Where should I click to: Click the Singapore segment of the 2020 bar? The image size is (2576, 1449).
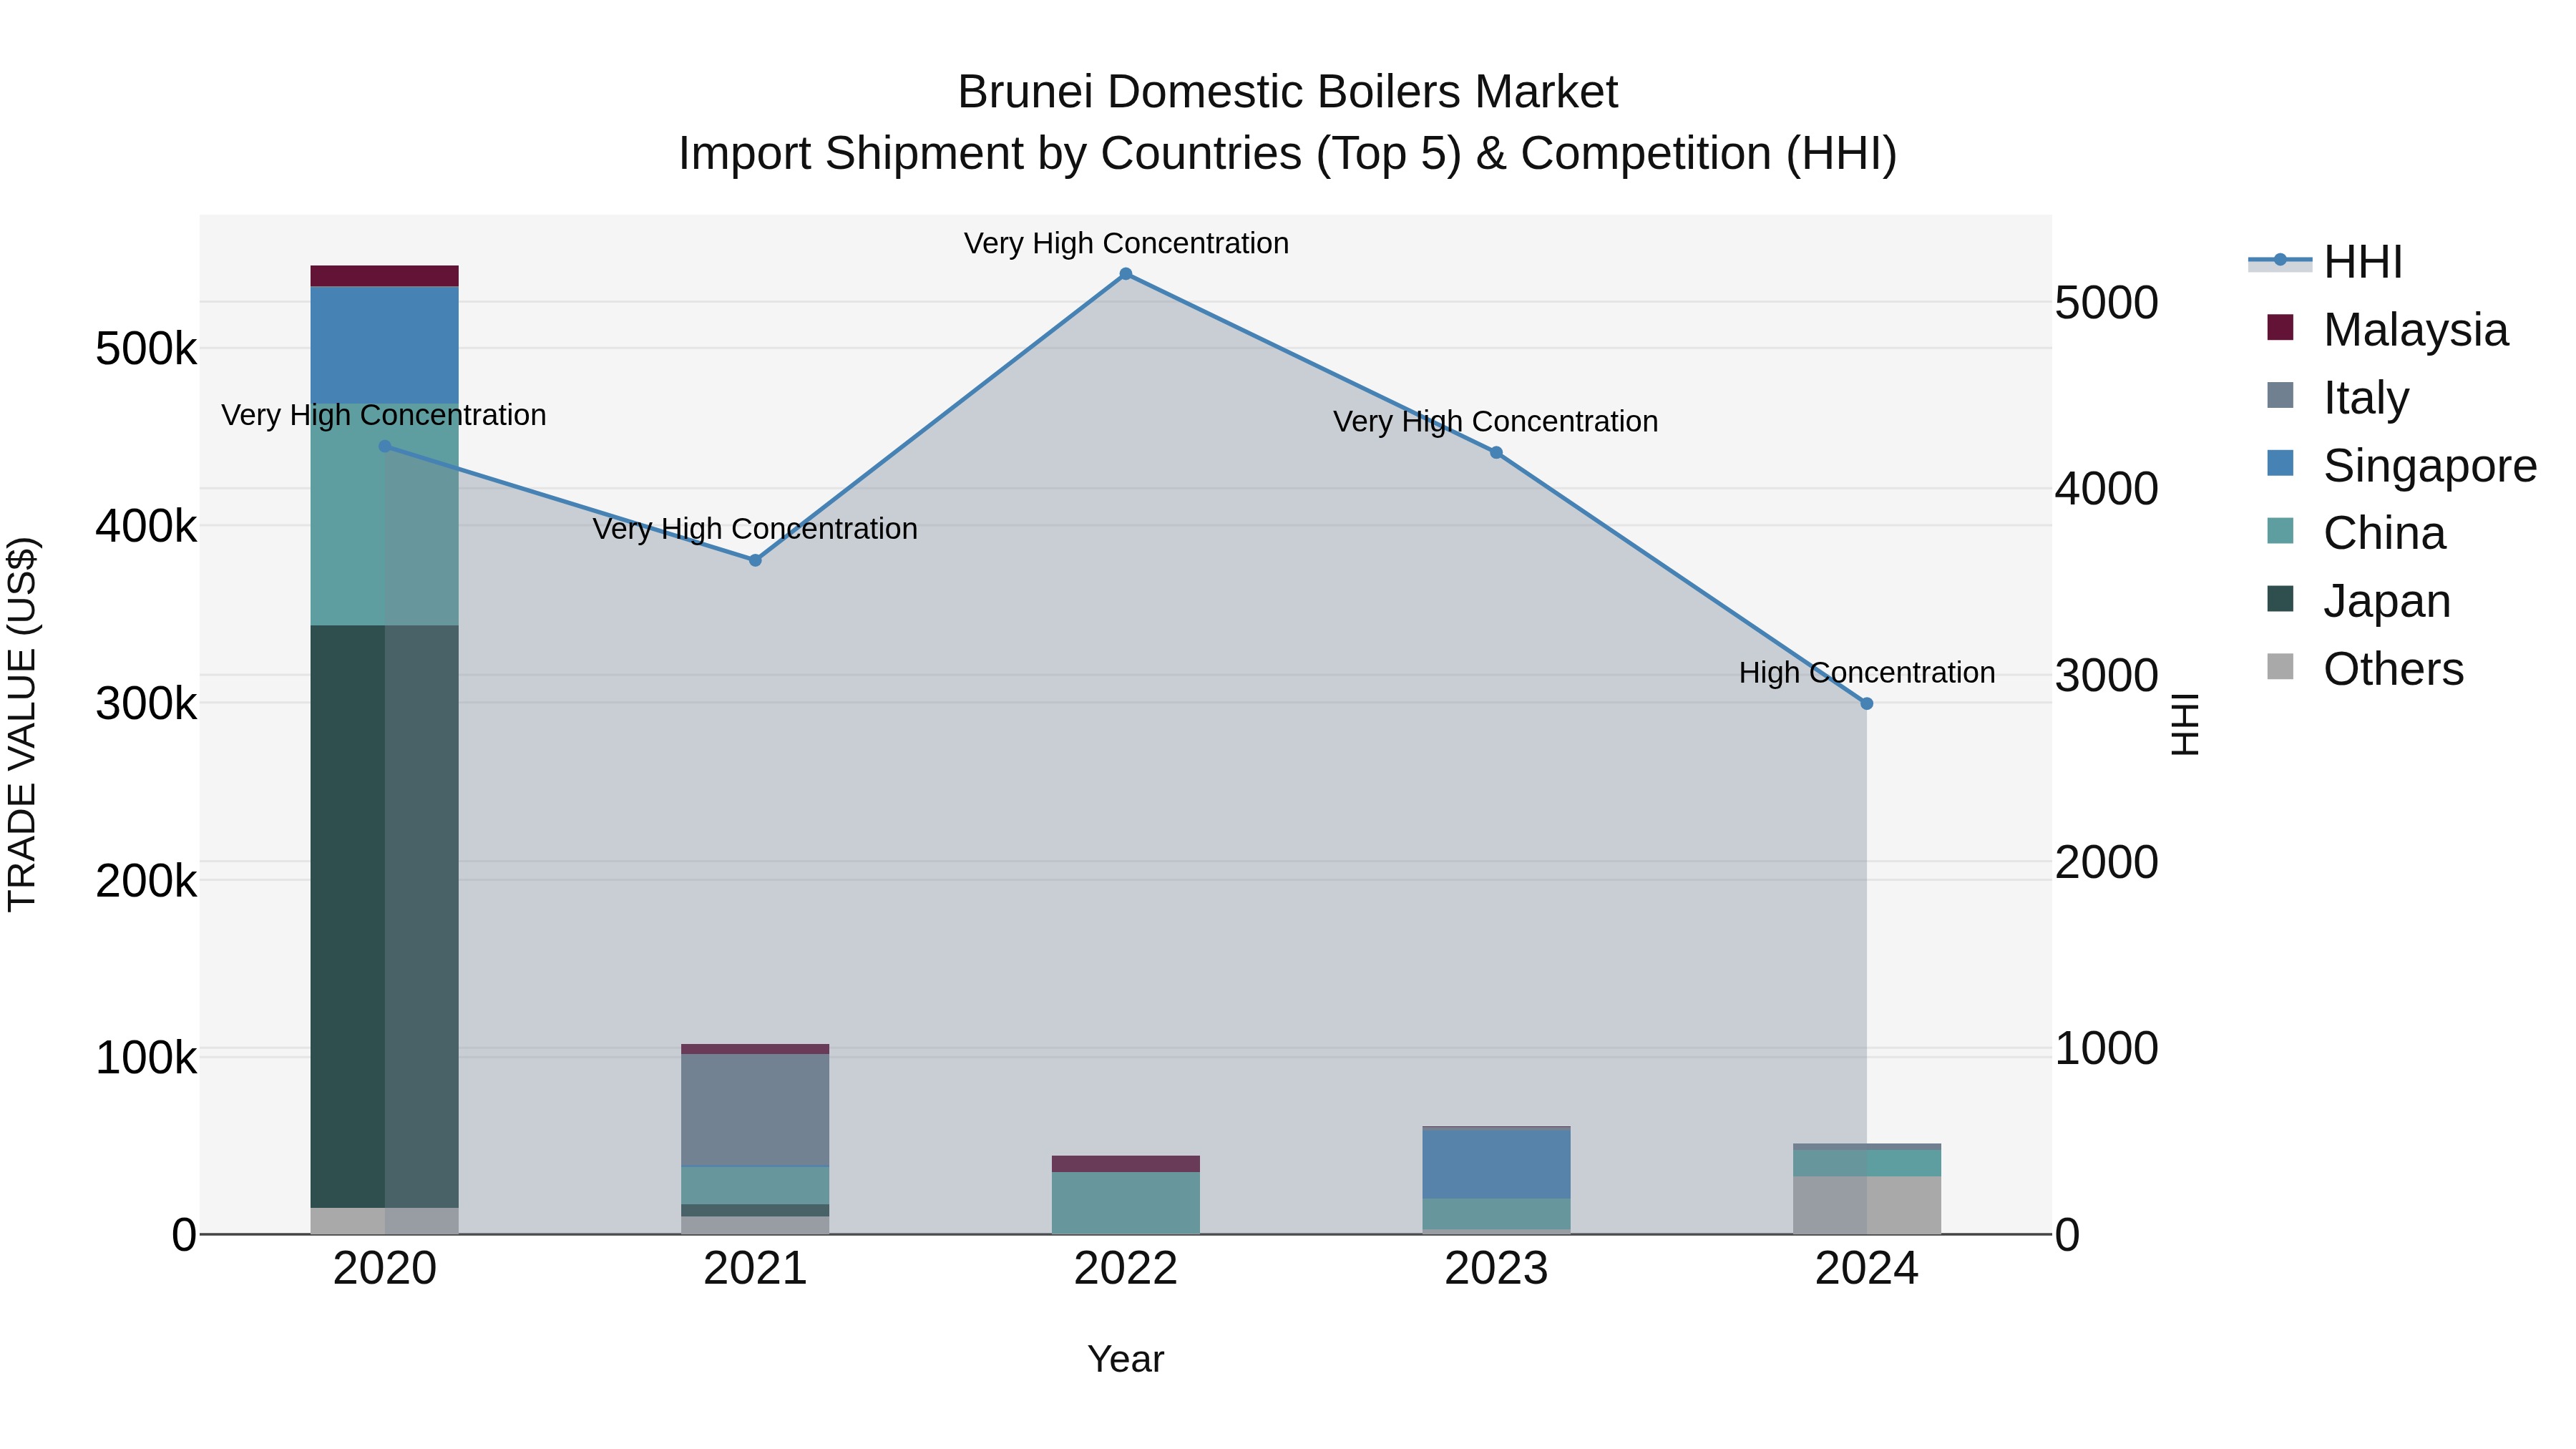(x=385, y=345)
